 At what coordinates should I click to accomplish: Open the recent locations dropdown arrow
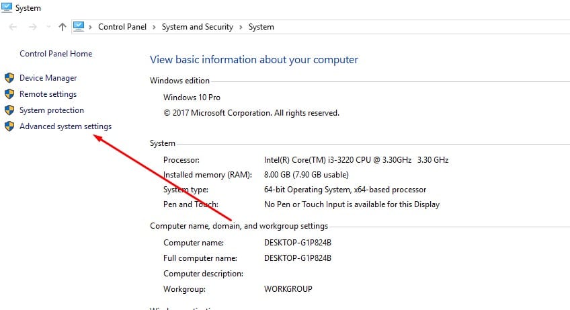coord(48,27)
